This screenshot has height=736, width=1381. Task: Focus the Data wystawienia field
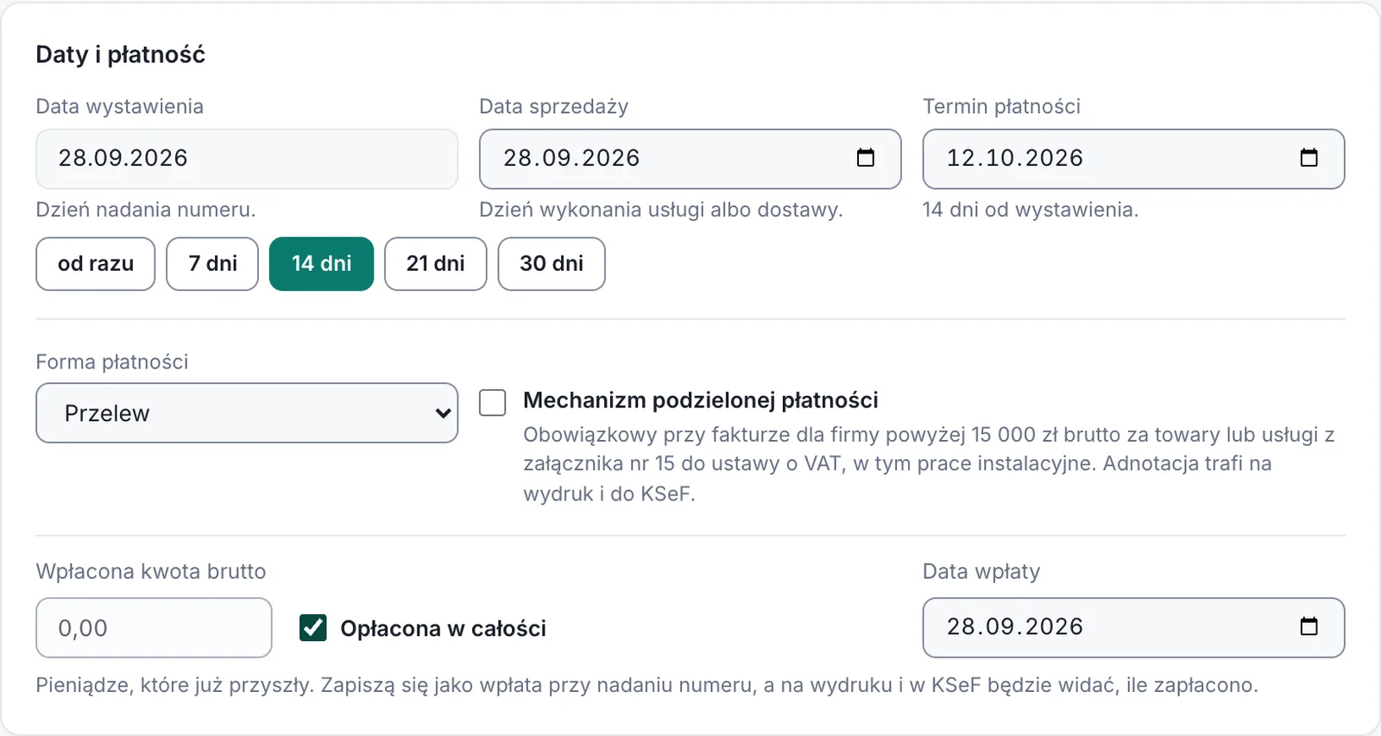pyautogui.click(x=247, y=159)
